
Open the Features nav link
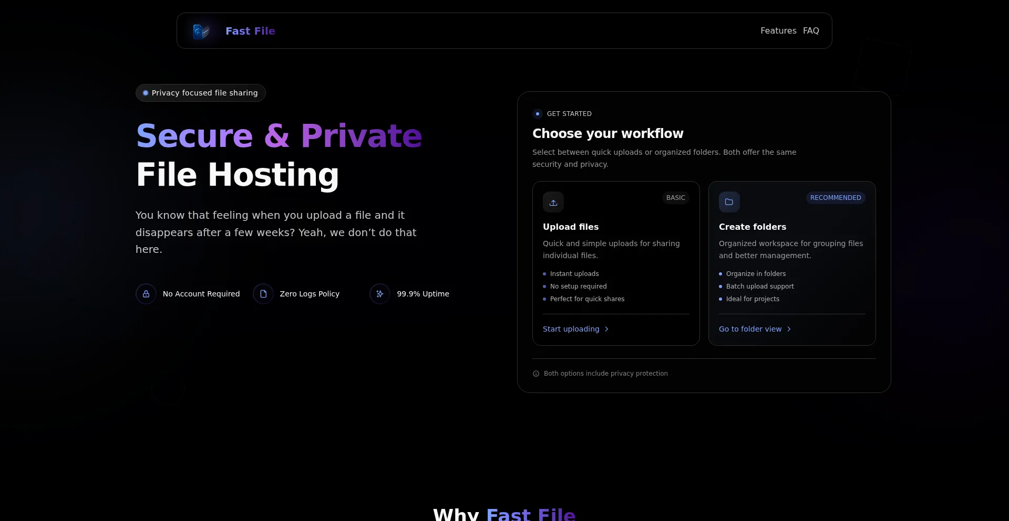tap(778, 31)
